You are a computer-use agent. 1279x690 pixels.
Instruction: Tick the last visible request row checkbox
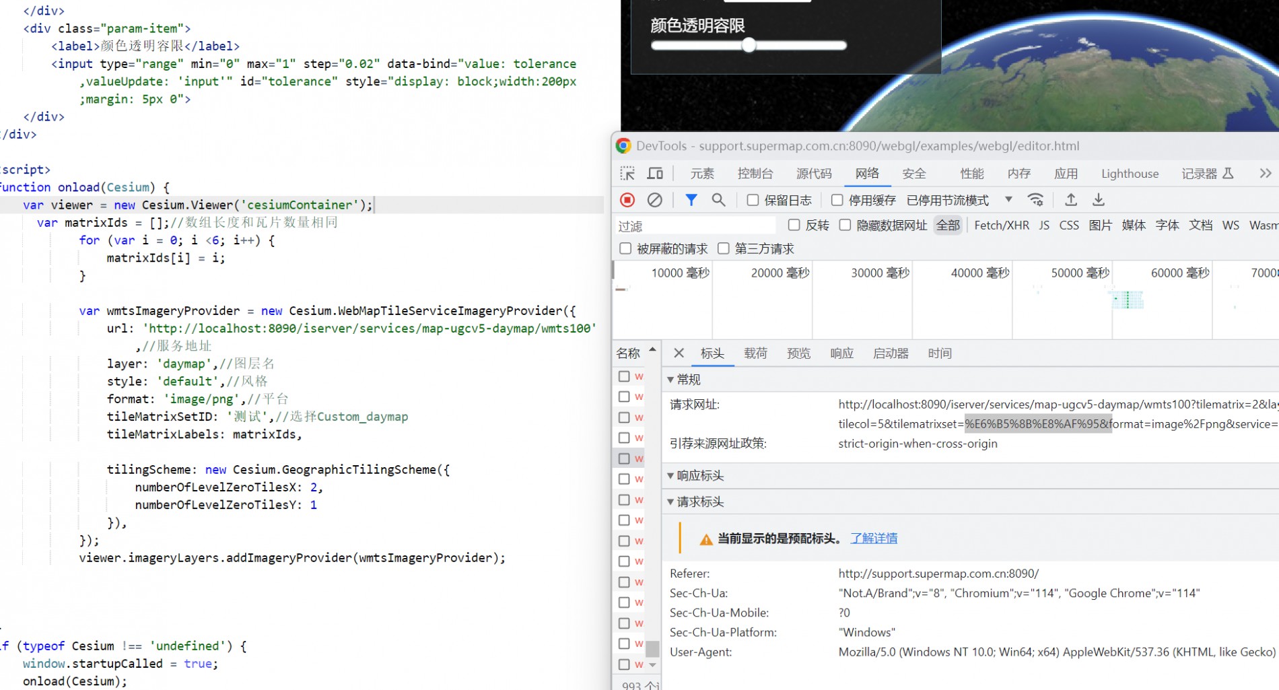624,664
